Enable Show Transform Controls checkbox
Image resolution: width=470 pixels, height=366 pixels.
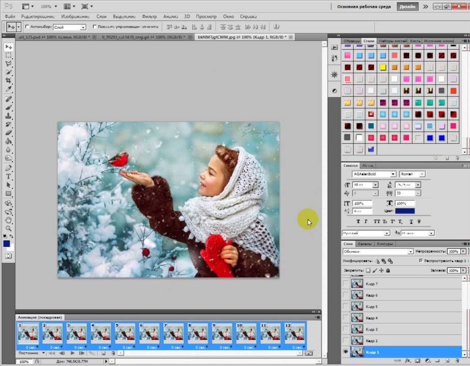[x=95, y=26]
